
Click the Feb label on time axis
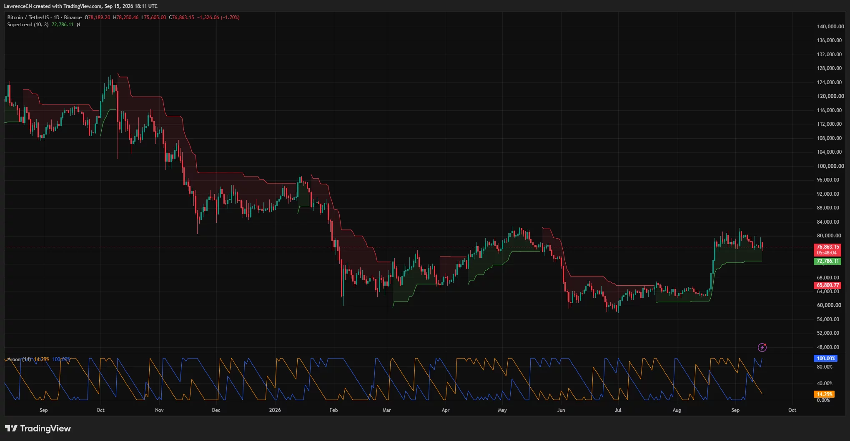pos(333,410)
